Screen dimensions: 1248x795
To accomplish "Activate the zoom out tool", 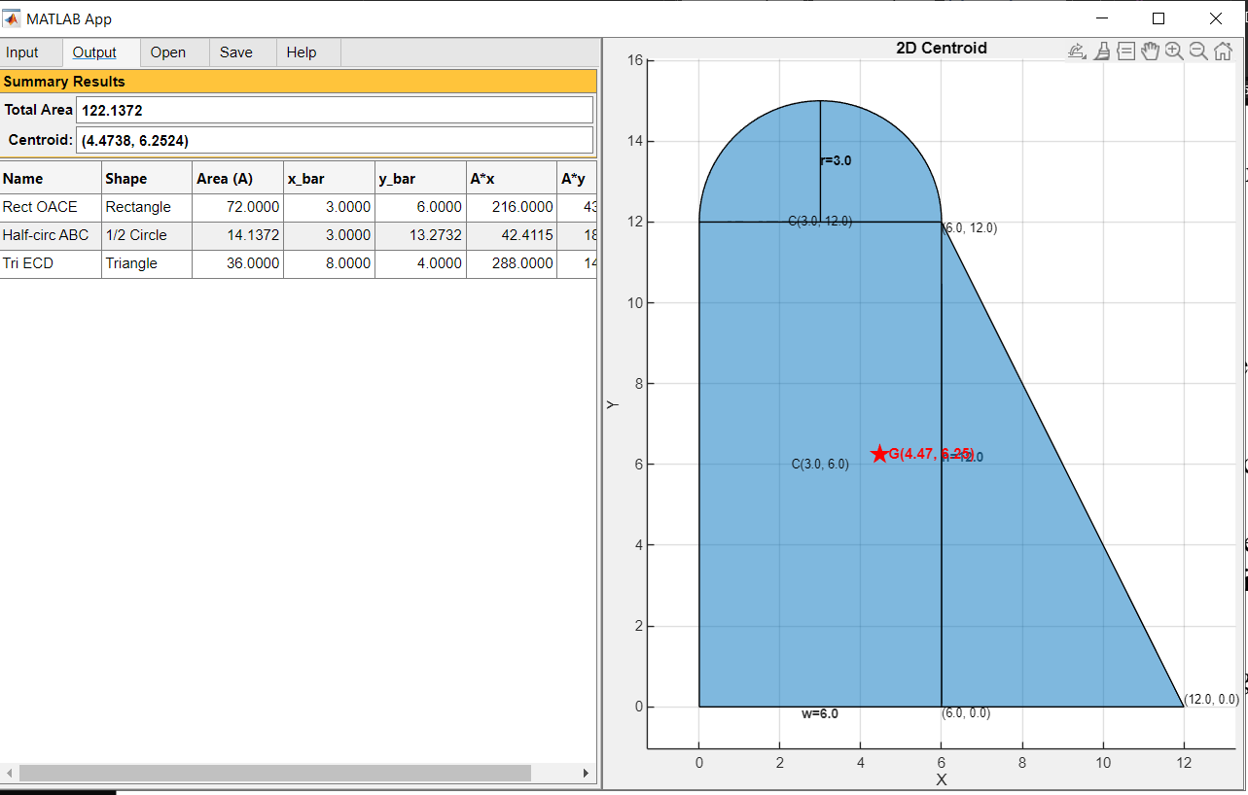I will 1198,52.
